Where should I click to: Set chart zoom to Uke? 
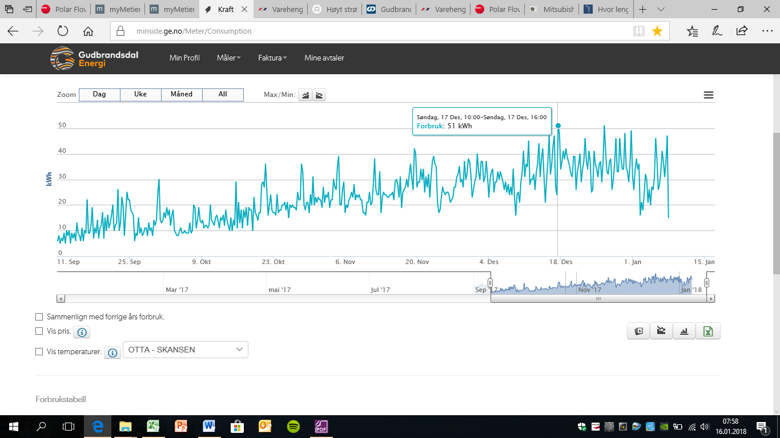click(140, 95)
